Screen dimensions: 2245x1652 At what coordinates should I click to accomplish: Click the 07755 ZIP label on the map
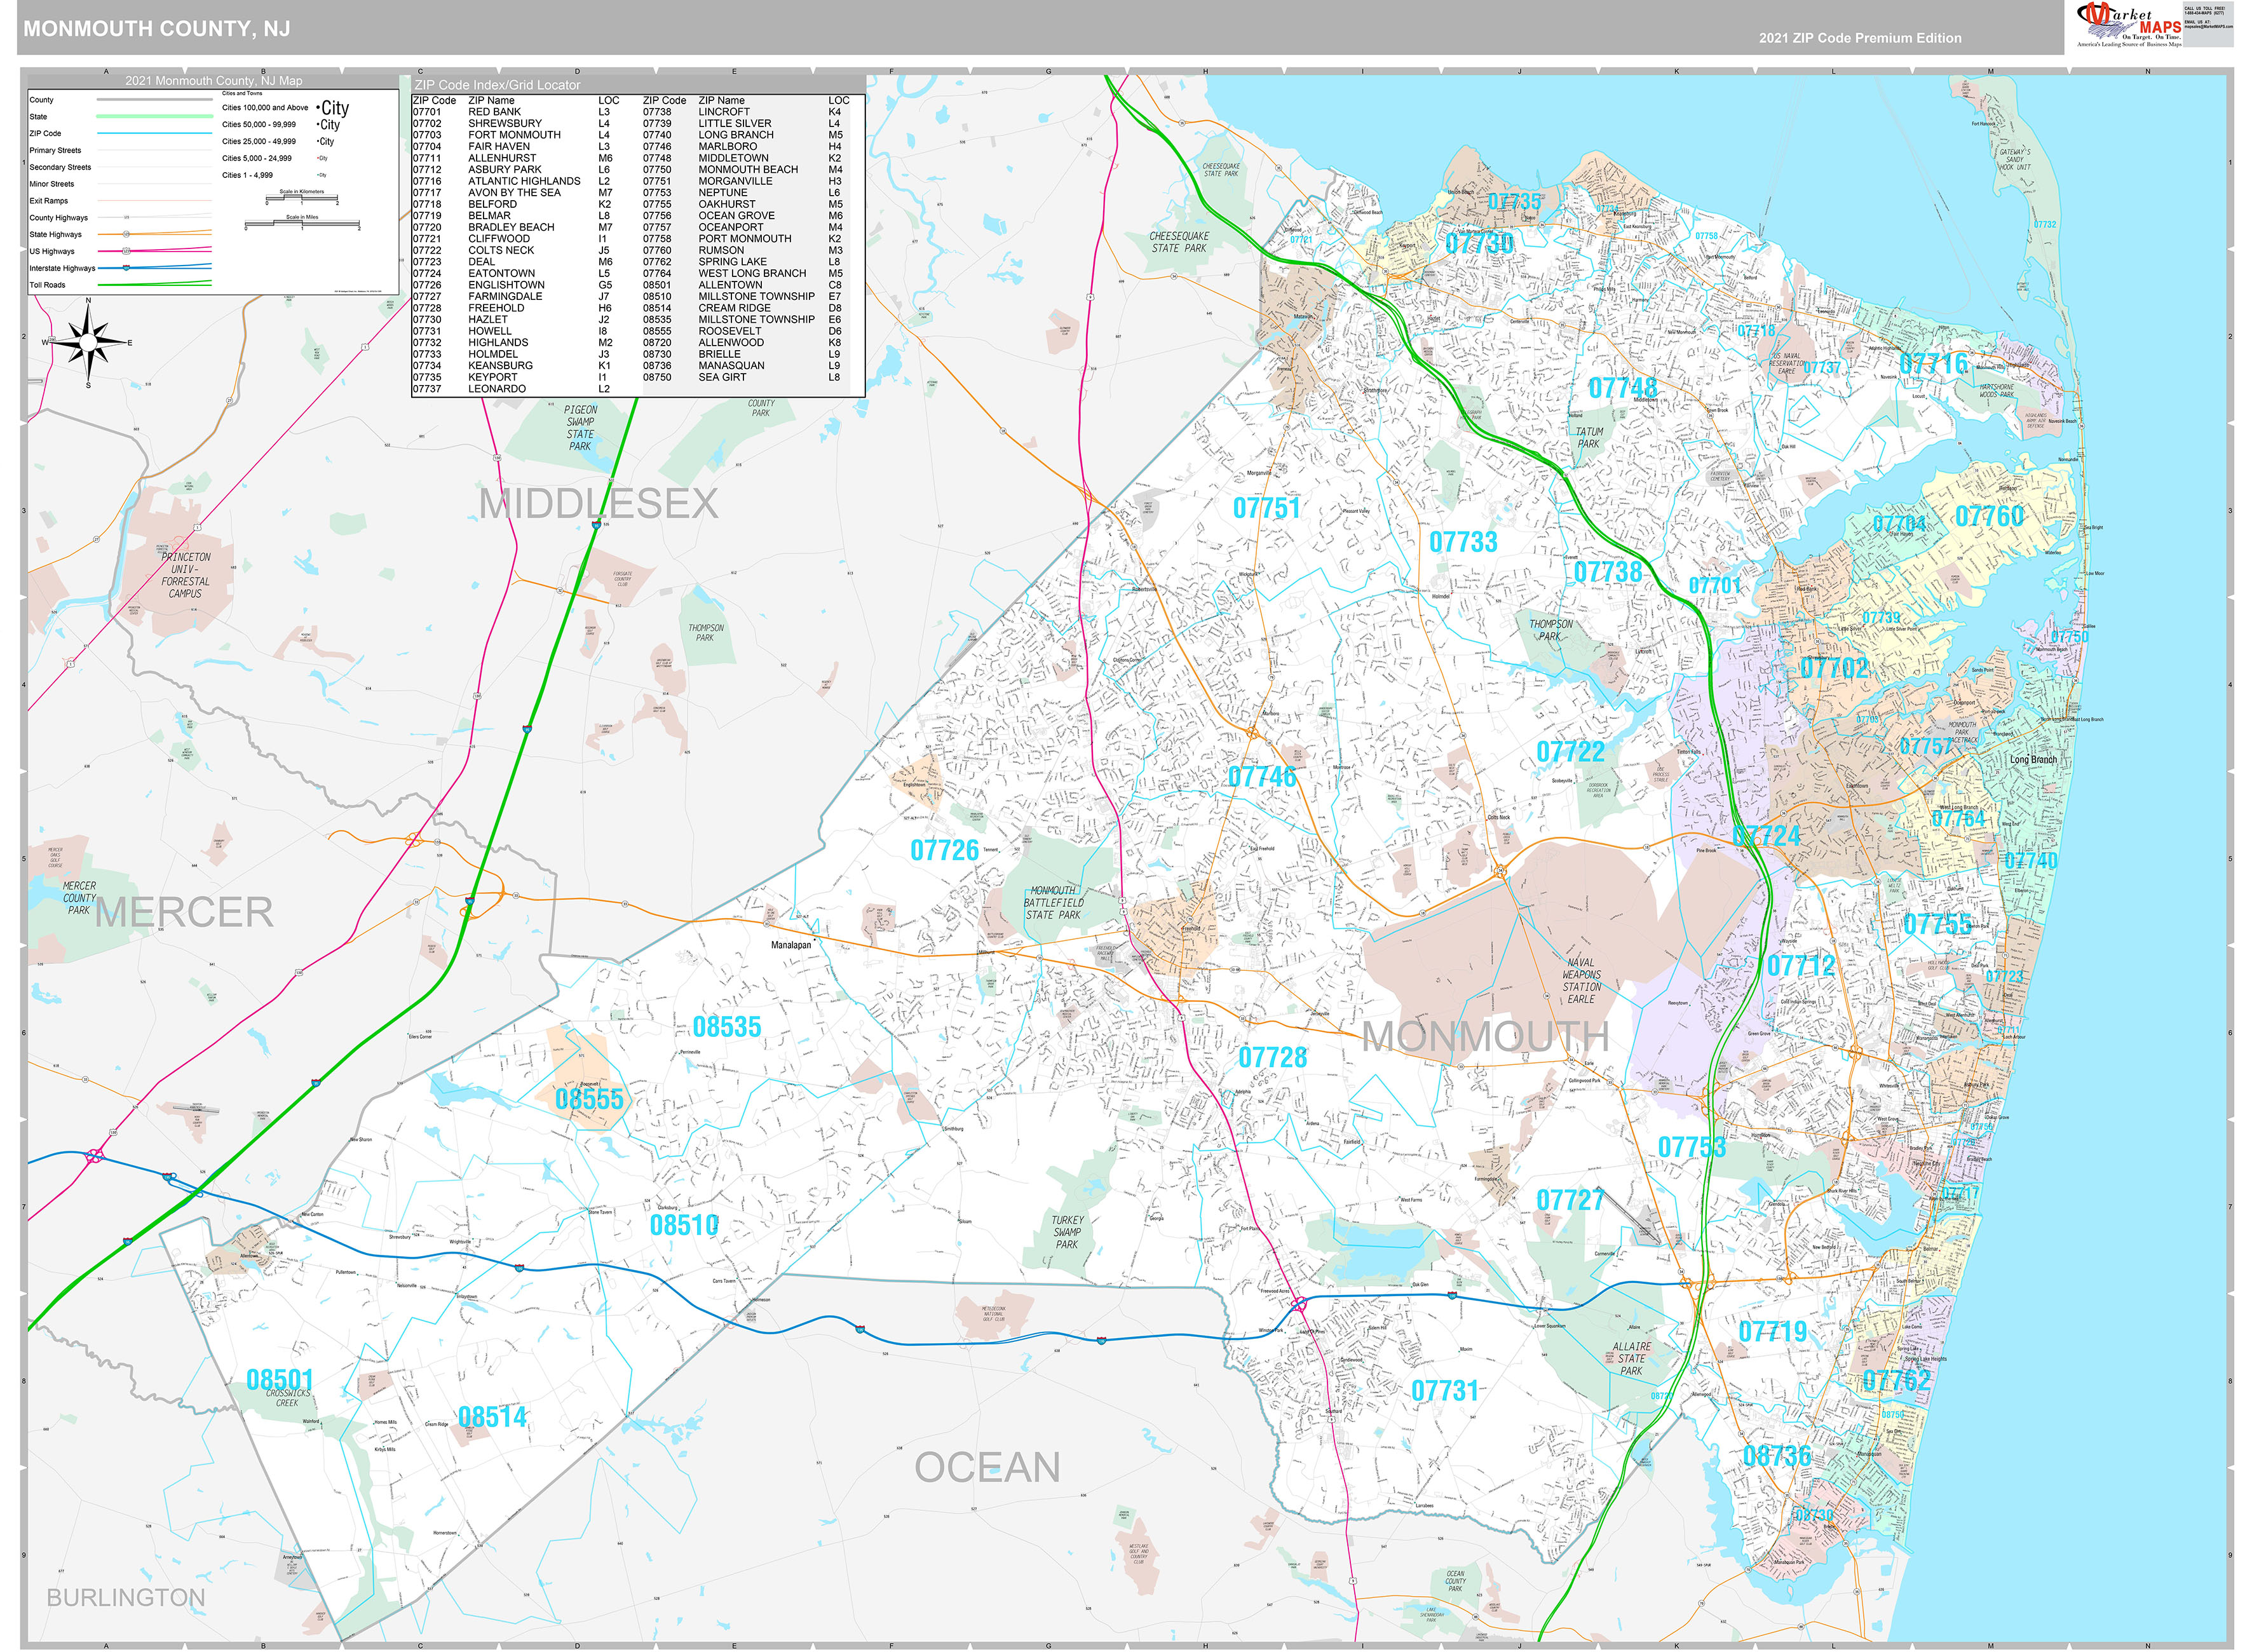pos(1937,924)
